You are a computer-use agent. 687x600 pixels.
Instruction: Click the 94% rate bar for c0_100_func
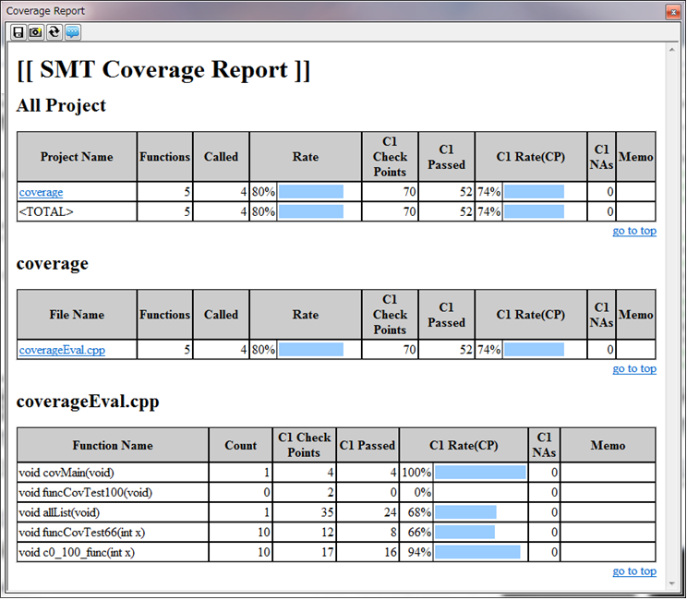477,552
